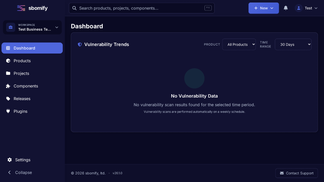Click the user avatar icon
The width and height of the screenshot is (324, 182).
[x=298, y=8]
